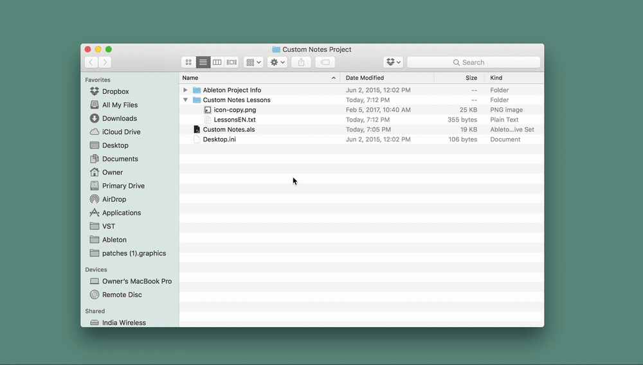This screenshot has width=643, height=365.
Task: Select the Desktop.ini file name
Action: pyautogui.click(x=219, y=139)
